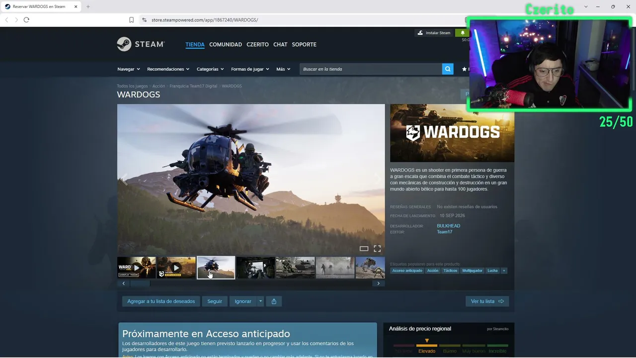Open the screenshot in fullscreen
The image size is (636, 358).
point(377,249)
